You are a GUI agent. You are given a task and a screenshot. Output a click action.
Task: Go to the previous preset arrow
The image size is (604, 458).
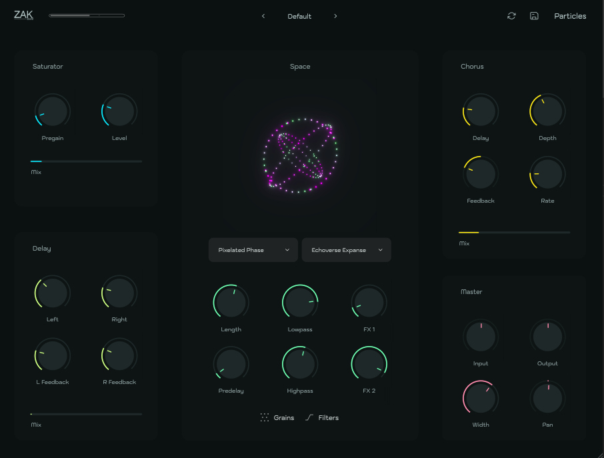click(x=263, y=16)
